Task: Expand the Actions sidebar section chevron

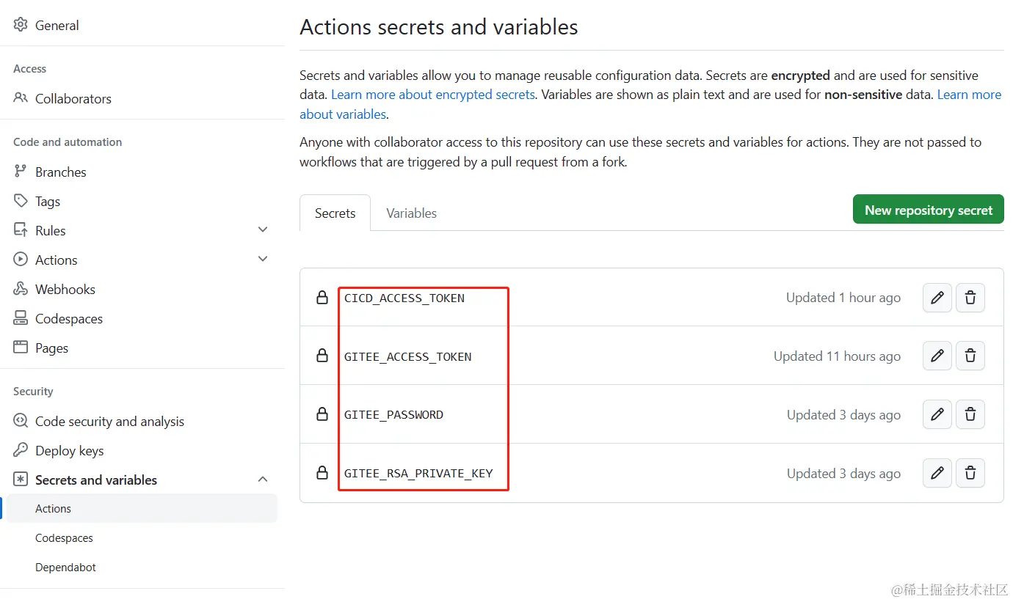Action: point(263,260)
